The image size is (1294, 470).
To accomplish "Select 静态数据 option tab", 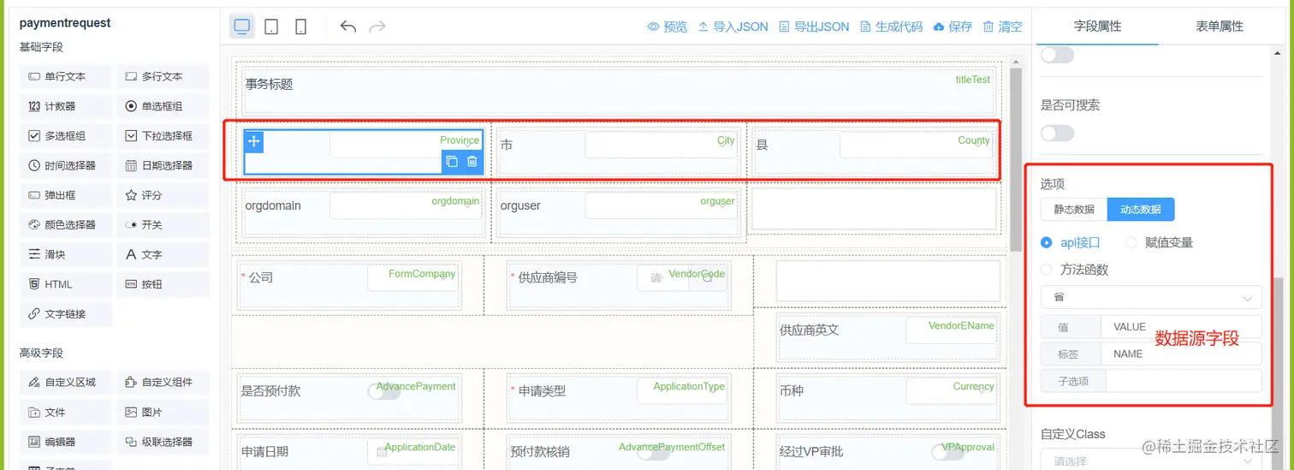I will (x=1074, y=209).
